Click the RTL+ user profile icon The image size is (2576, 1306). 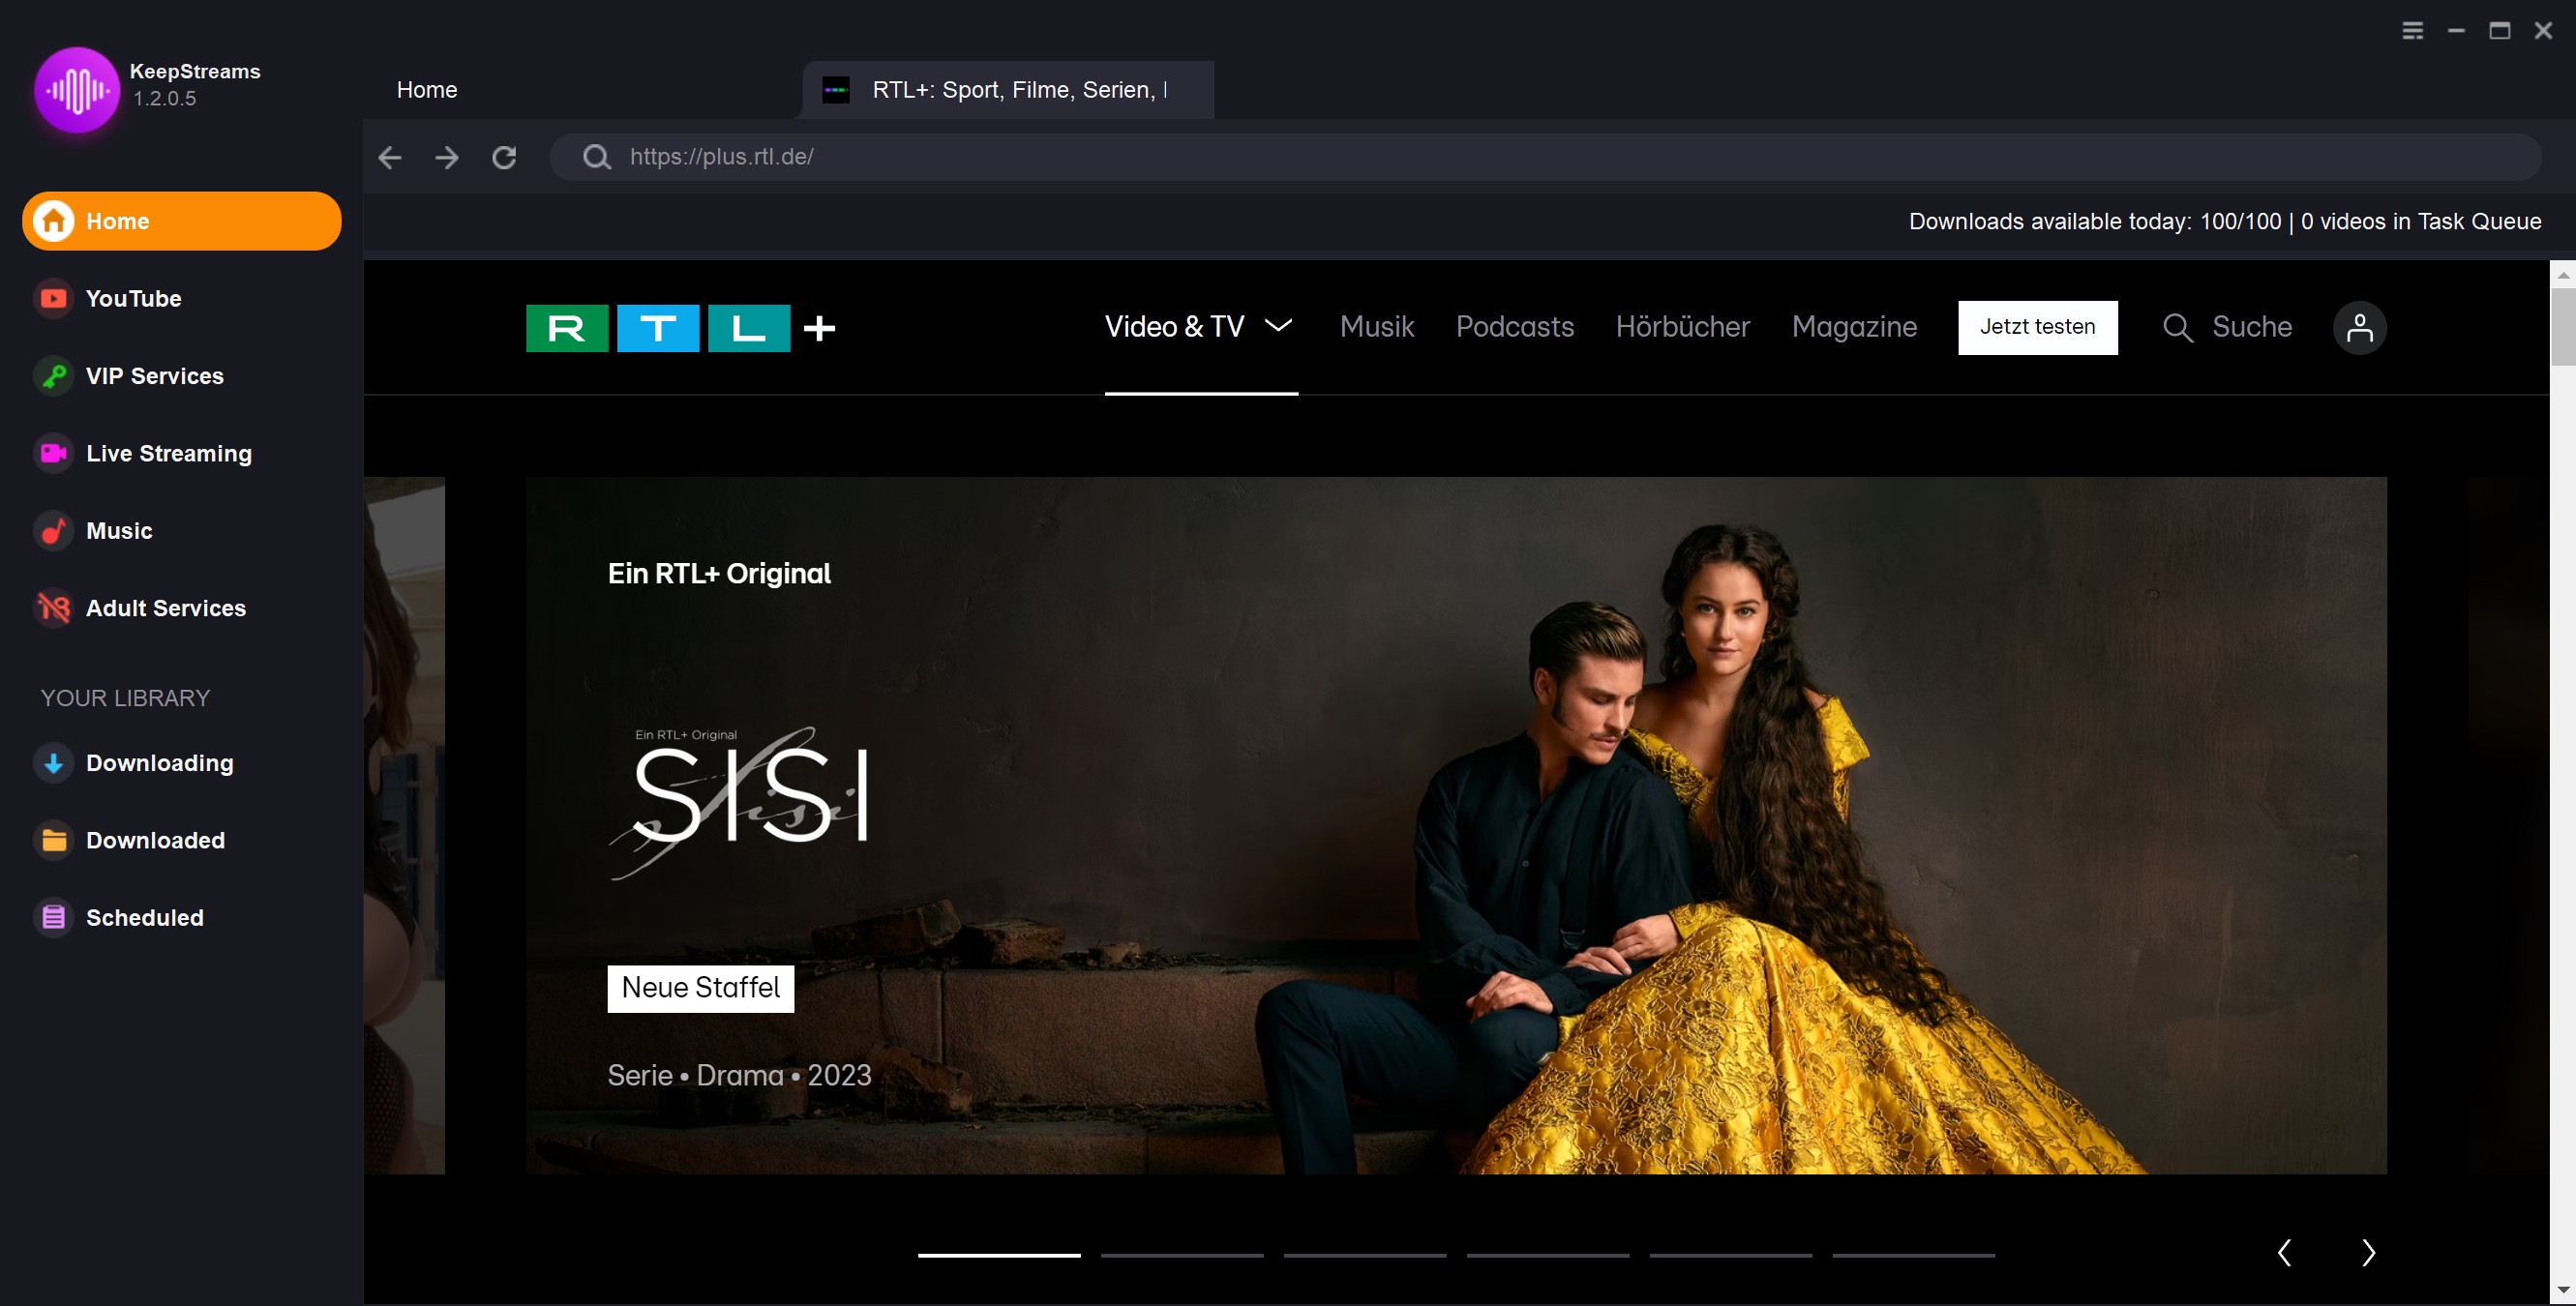pos(2358,328)
